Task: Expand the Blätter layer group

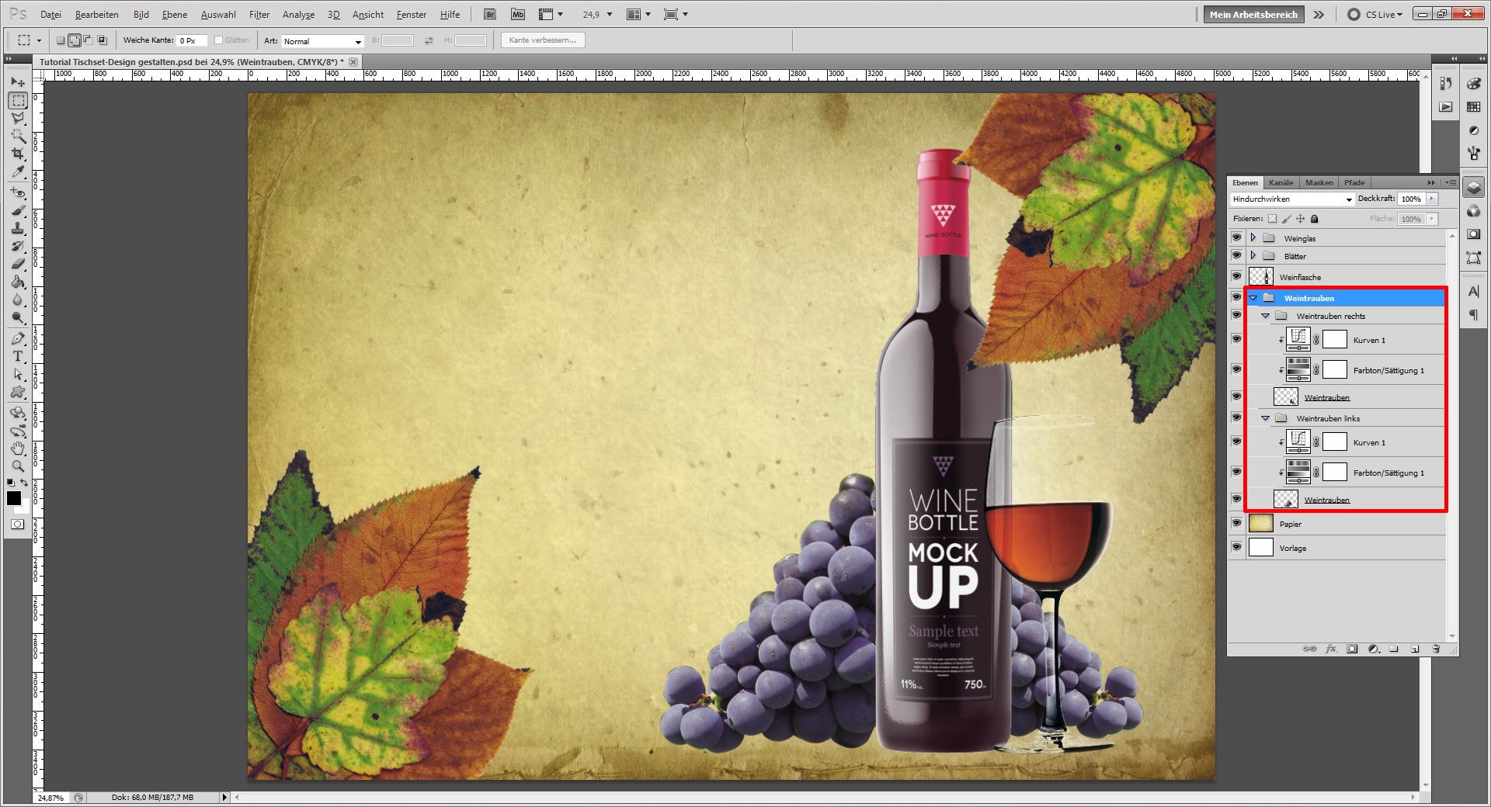Action: (x=1253, y=255)
